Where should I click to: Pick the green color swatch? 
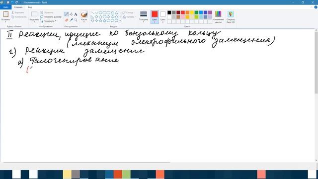196,12
